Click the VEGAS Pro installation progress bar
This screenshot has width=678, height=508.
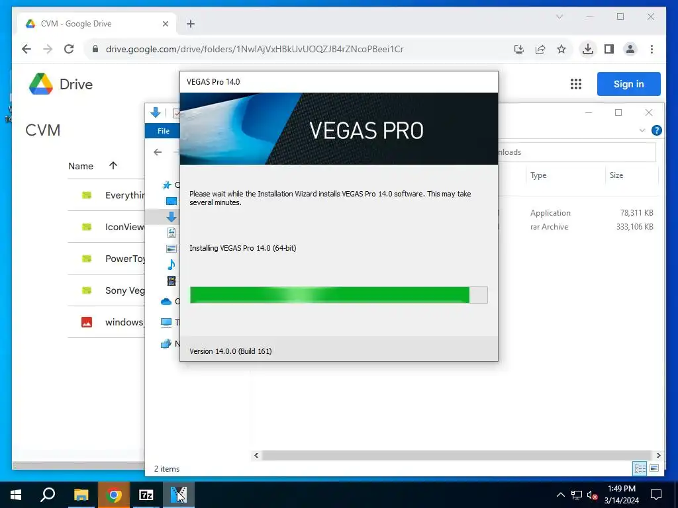[x=338, y=295]
